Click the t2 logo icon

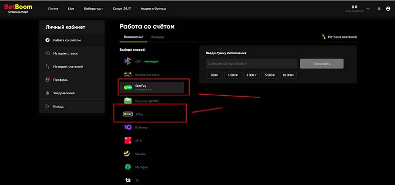128,180
